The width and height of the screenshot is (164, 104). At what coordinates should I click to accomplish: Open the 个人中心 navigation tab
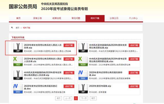pos(133,18)
